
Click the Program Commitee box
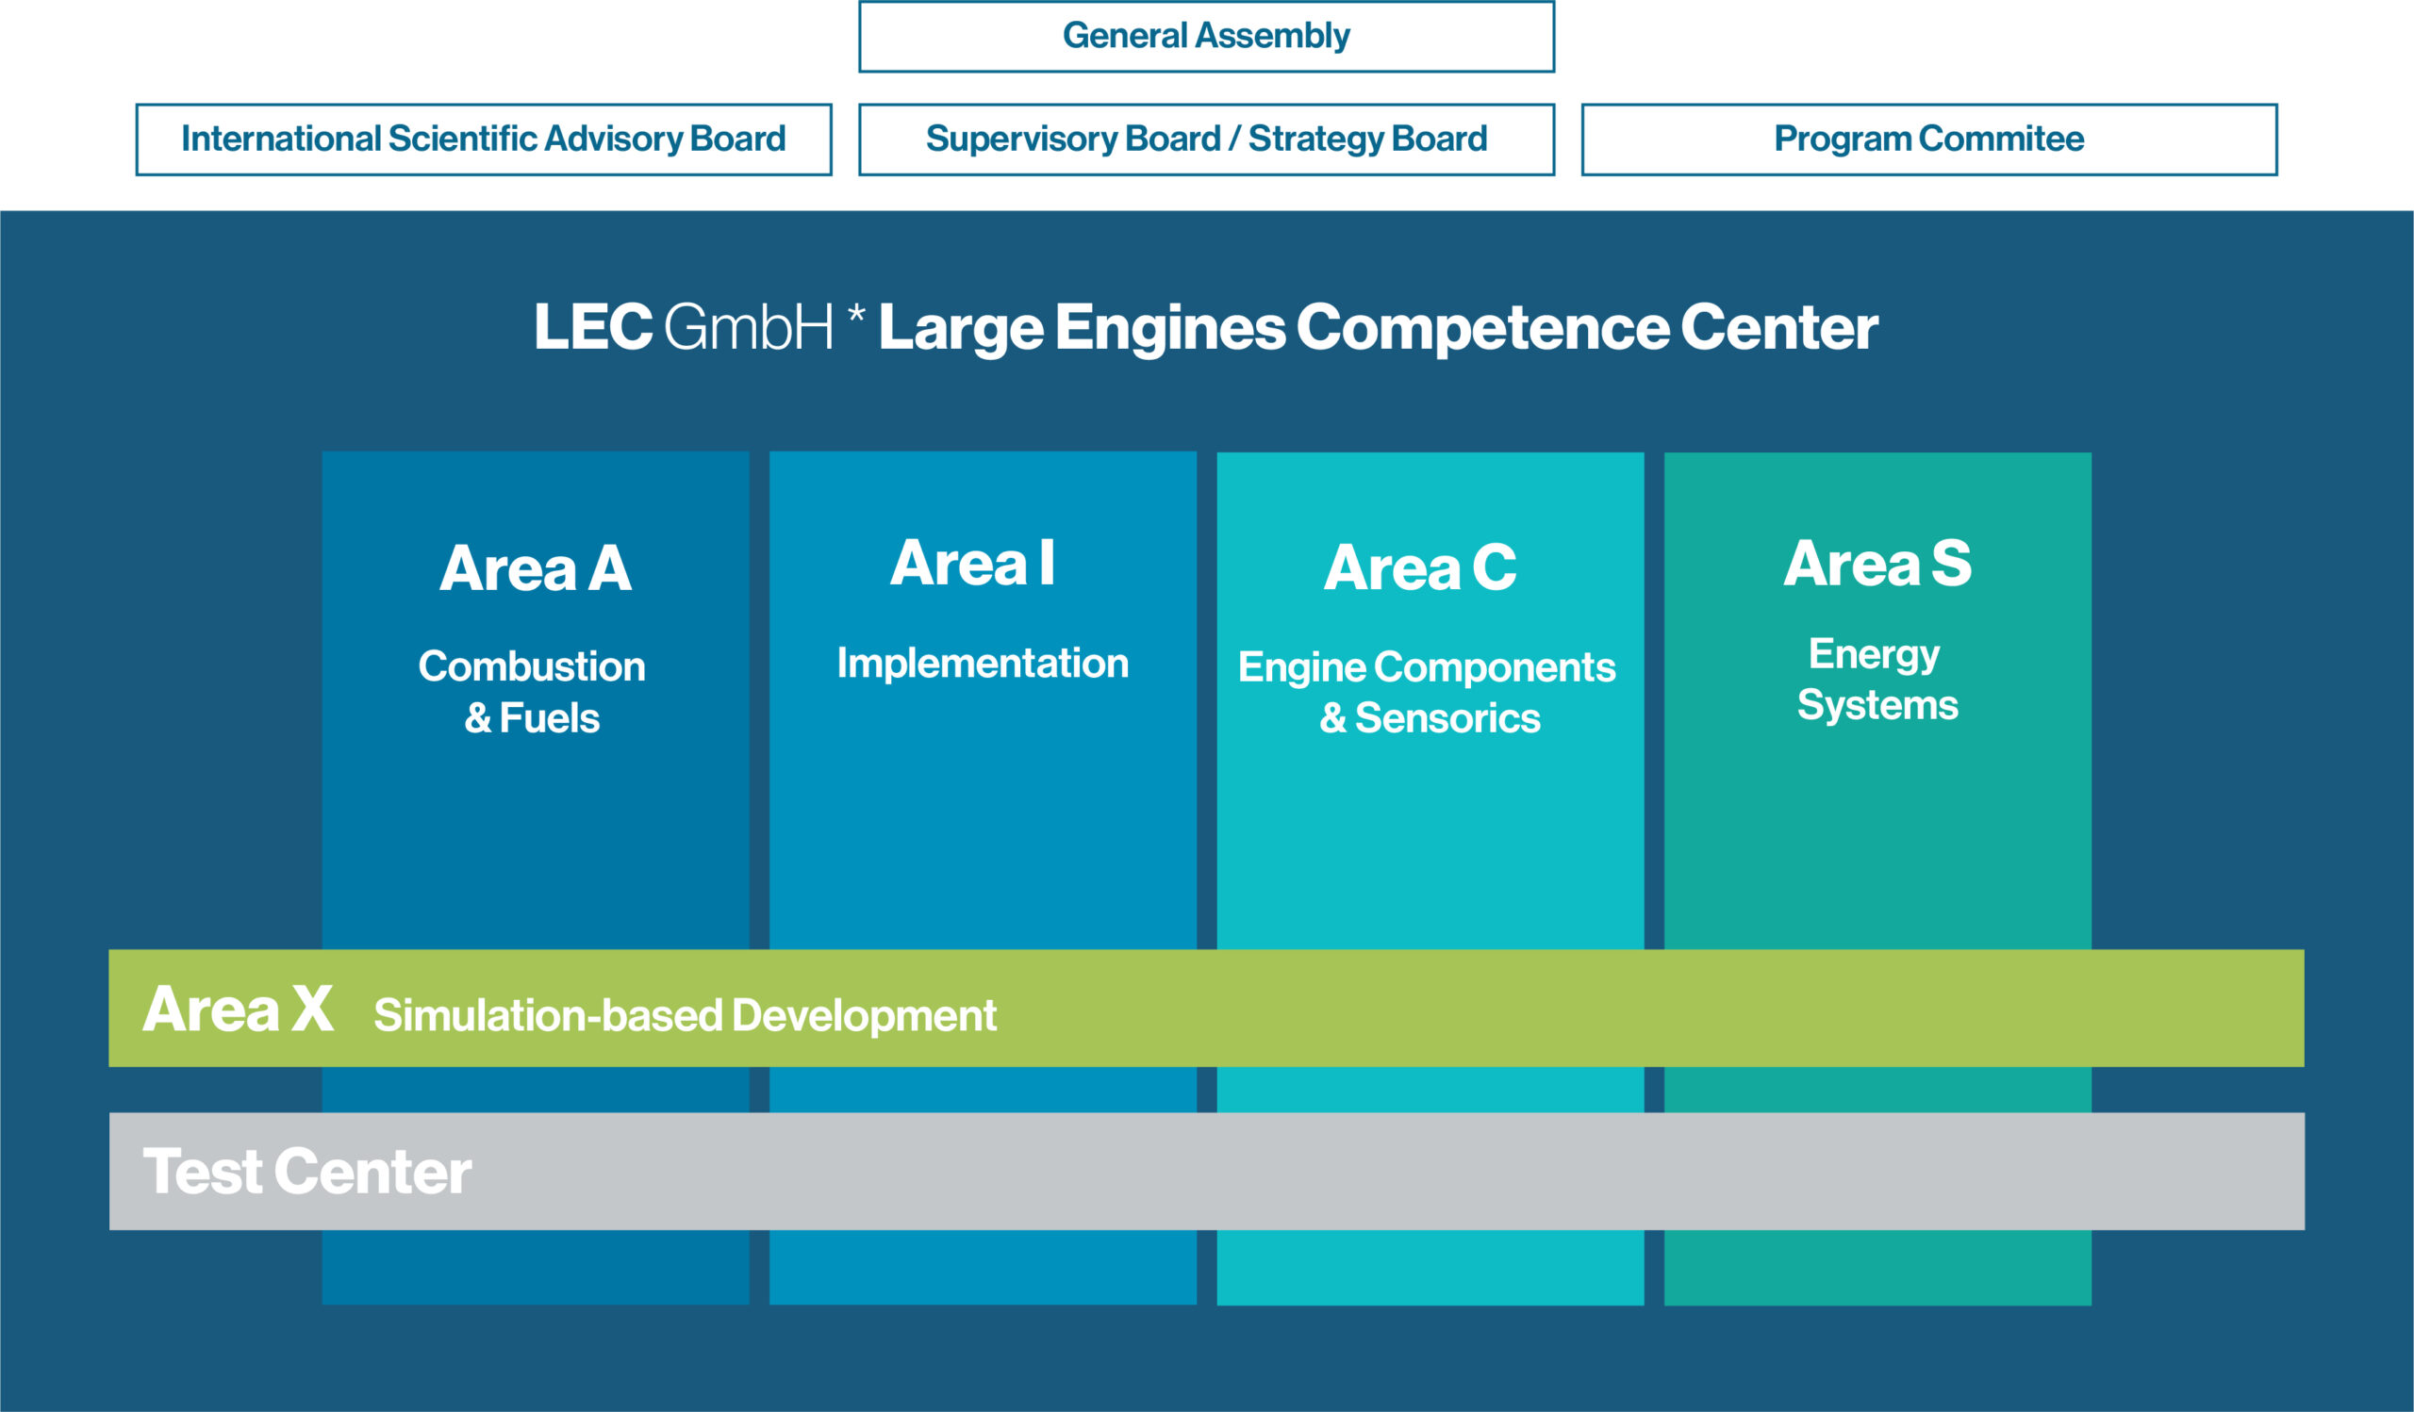(x=1928, y=140)
